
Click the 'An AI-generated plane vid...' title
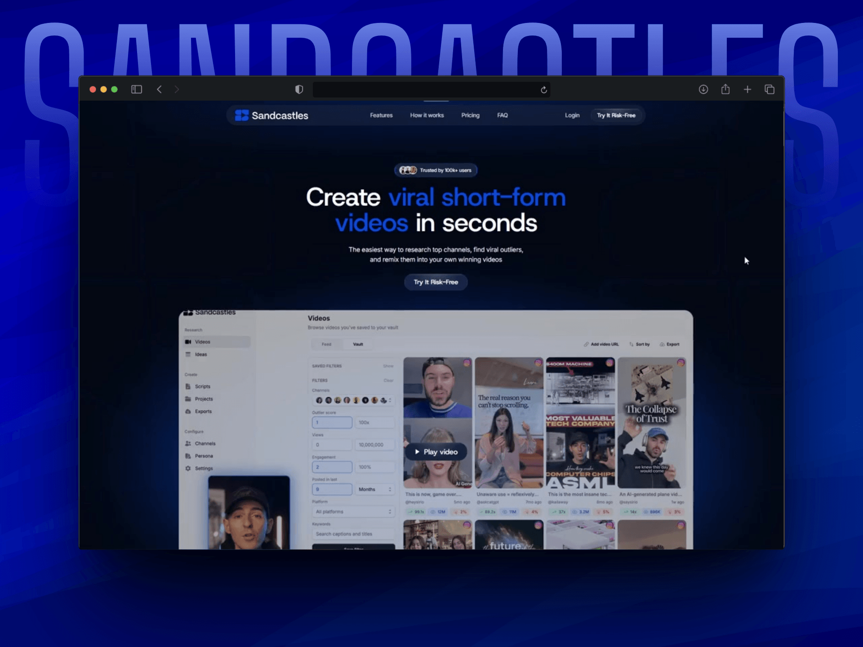651,495
